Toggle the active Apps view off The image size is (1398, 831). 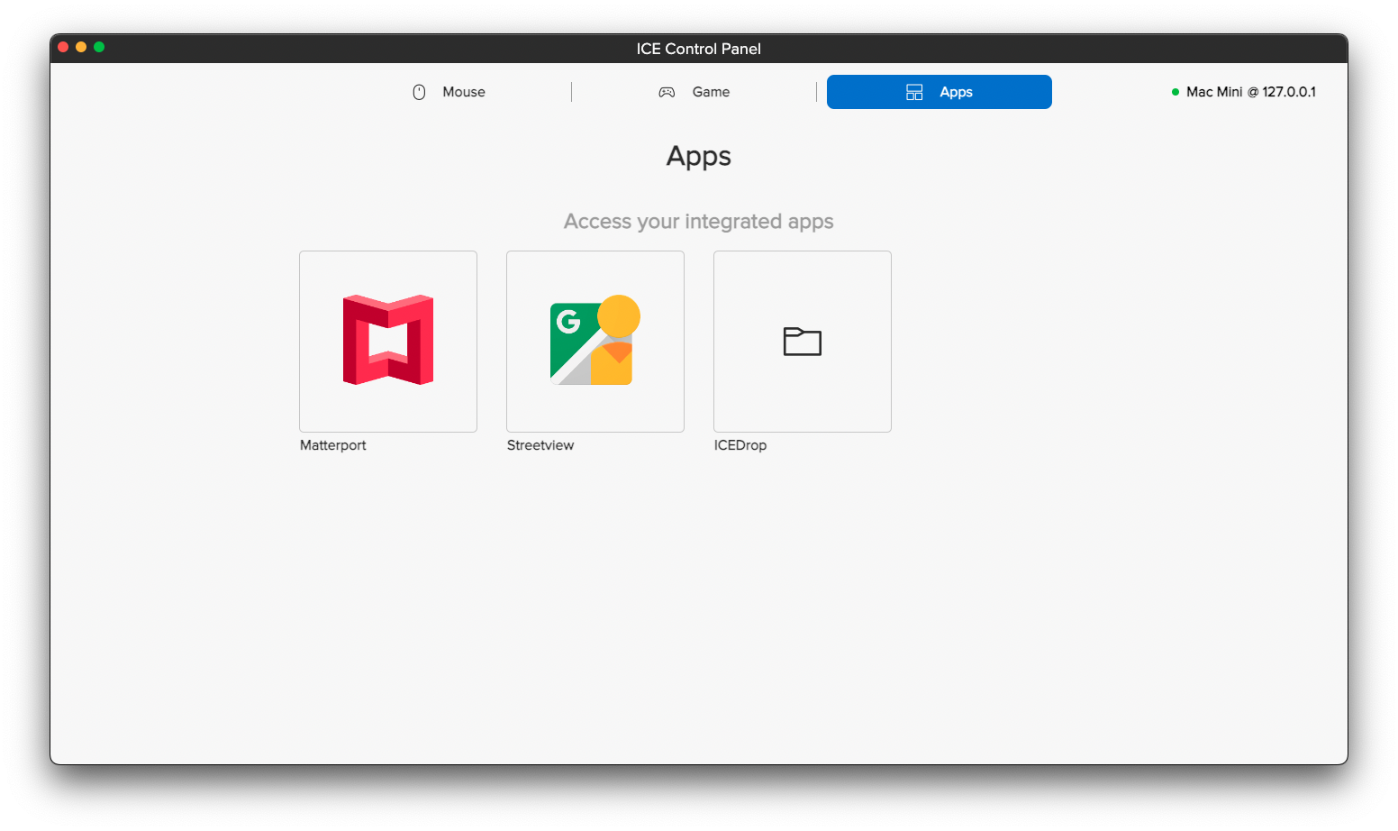click(x=939, y=91)
